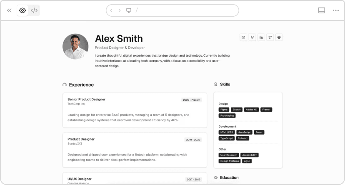This screenshot has width=345, height=185.
Task: Open the GitHub profile icon
Action: tap(252, 37)
